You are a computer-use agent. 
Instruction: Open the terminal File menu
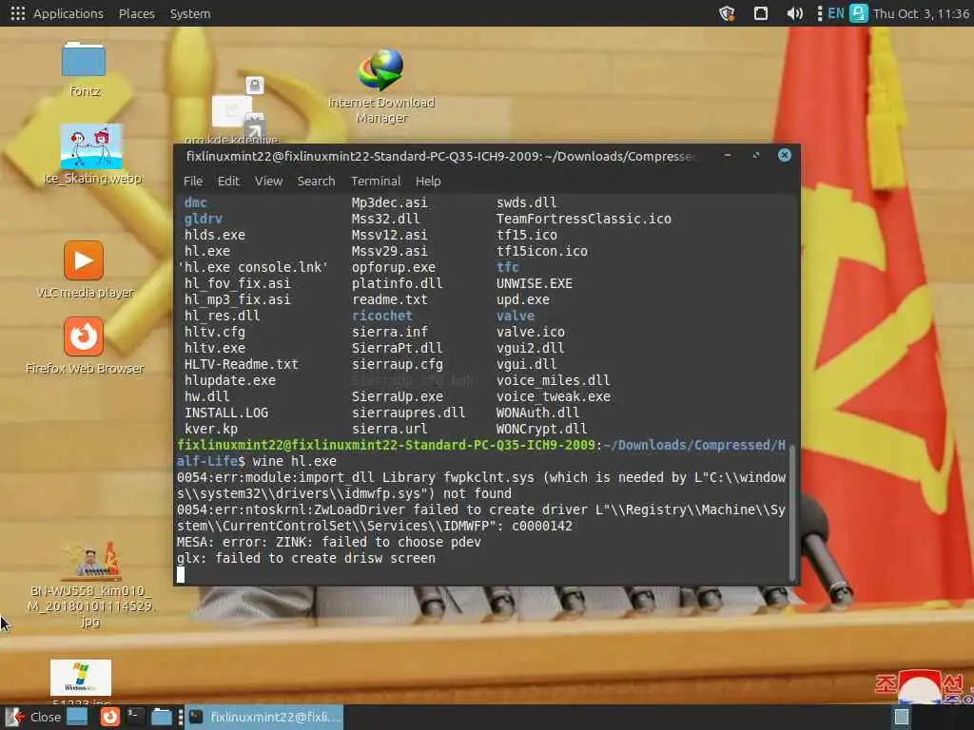pyautogui.click(x=192, y=181)
